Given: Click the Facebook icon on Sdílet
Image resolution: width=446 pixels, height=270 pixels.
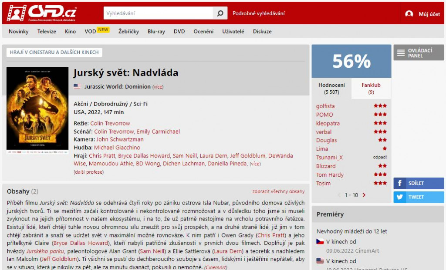Looking at the screenshot, I should coord(400,183).
